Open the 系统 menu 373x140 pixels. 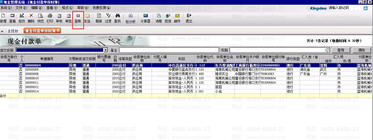click(x=6, y=8)
